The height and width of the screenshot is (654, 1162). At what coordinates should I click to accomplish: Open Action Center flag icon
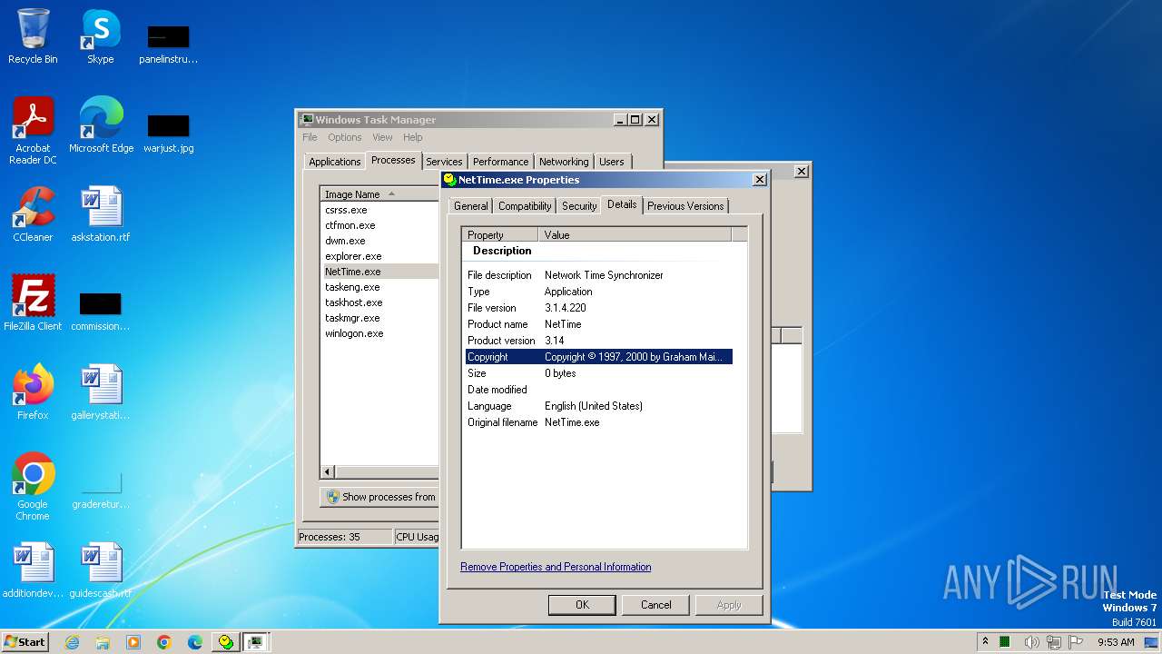pos(1077,642)
